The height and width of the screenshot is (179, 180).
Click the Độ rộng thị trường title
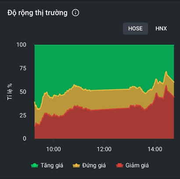37,13
